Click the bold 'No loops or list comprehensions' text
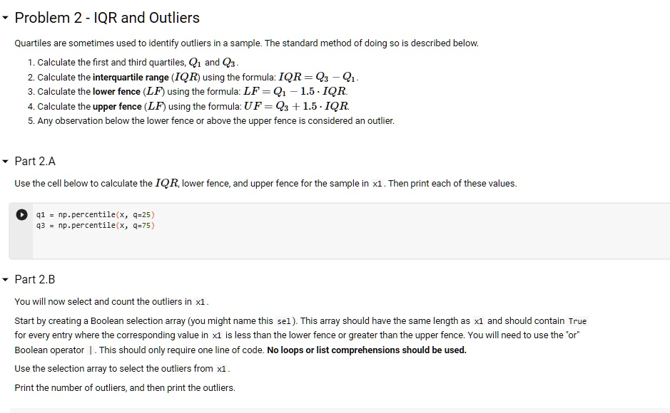The image size is (670, 413). click(366, 350)
